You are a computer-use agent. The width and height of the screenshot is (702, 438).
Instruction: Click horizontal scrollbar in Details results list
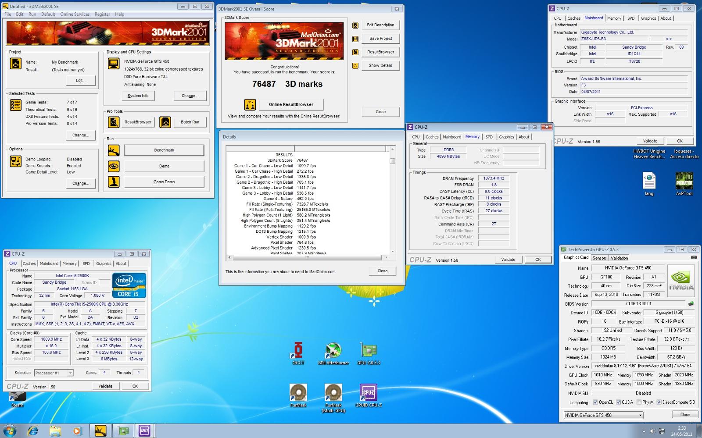pos(307,257)
